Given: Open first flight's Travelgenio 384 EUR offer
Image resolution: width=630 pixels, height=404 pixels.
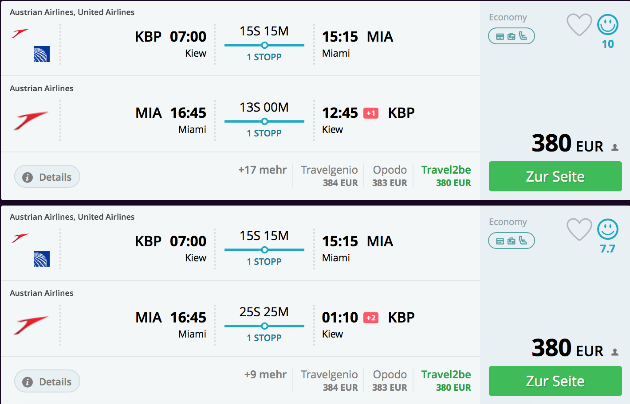Looking at the screenshot, I should pyautogui.click(x=329, y=176).
